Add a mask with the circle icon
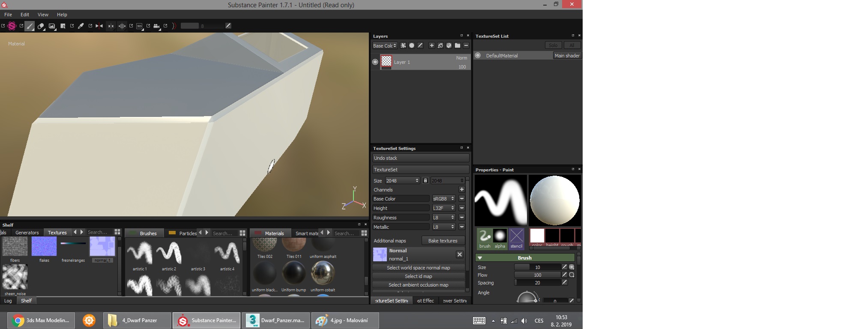The height and width of the screenshot is (329, 856). (412, 45)
